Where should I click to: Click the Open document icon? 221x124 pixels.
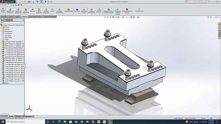click(25, 2)
